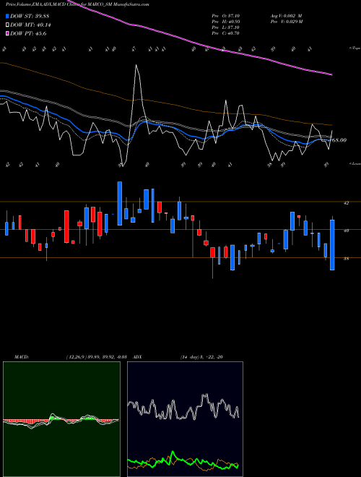Click the ADX values '(14 day) 3, +22, -20'
This screenshot has width=361, height=477.
(x=201, y=357)
